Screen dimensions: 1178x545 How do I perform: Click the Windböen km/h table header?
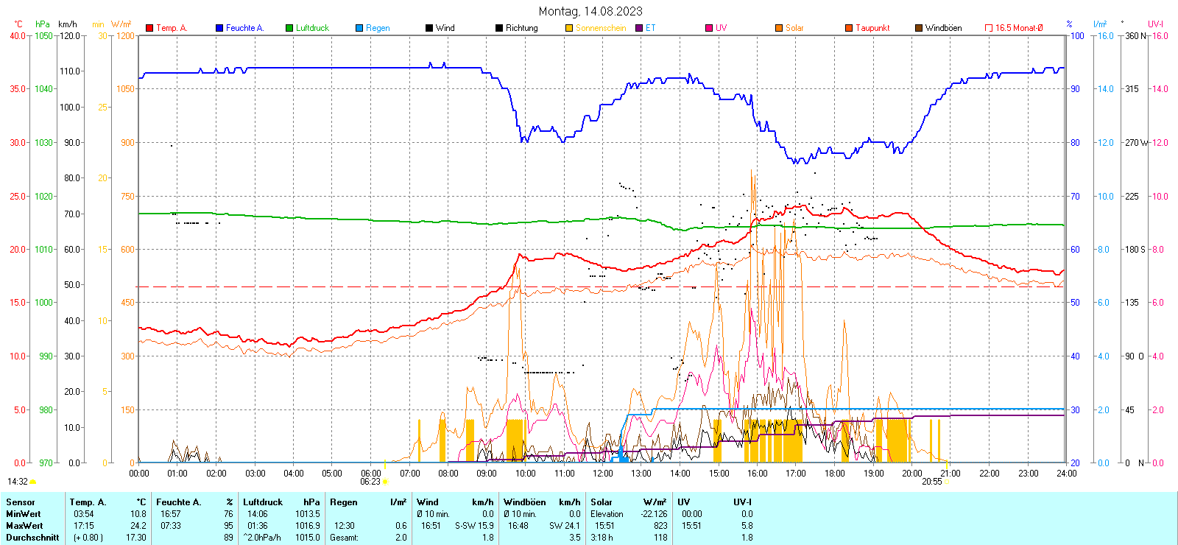click(x=542, y=502)
